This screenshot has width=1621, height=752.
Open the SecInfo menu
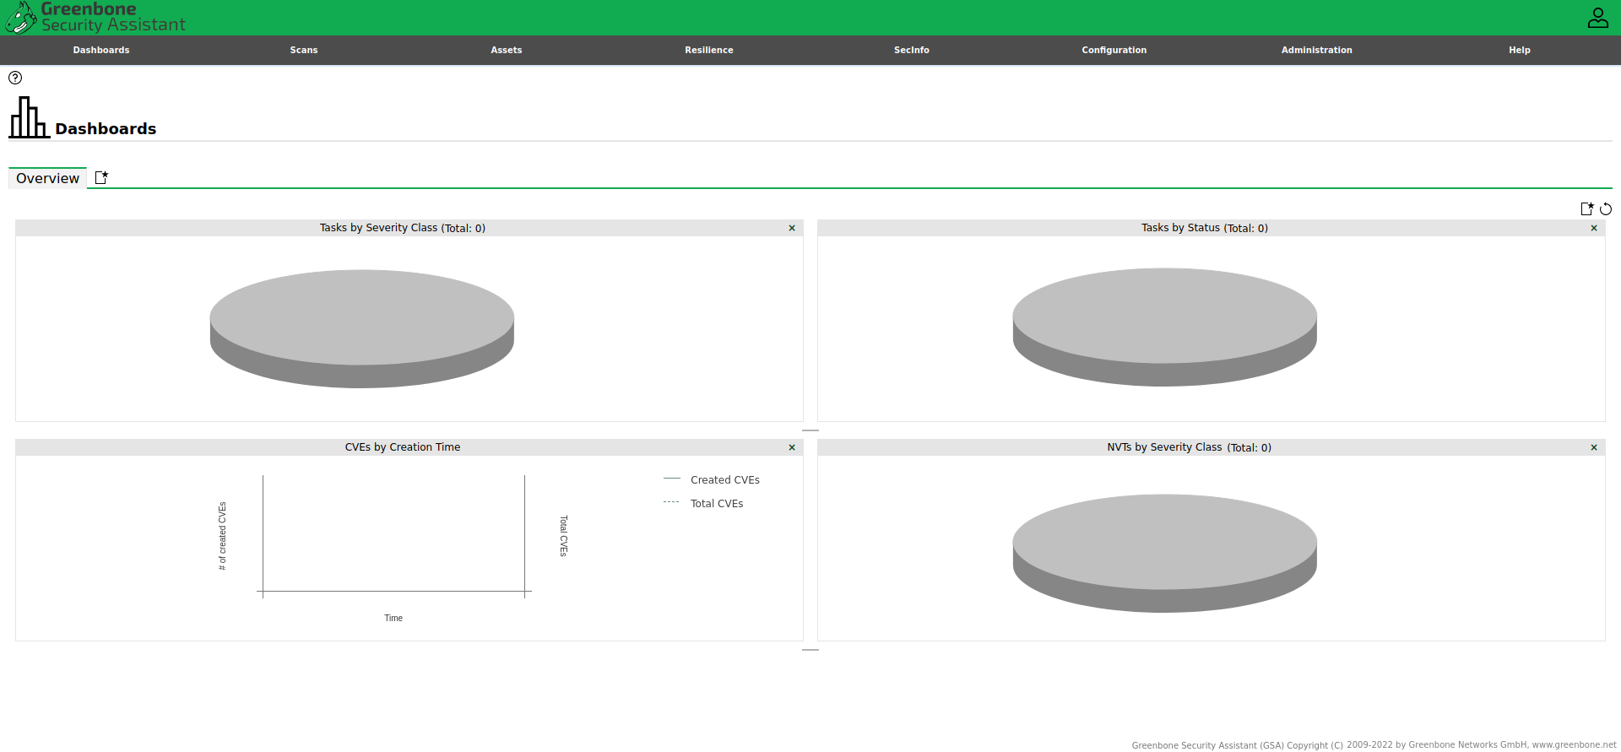912,50
